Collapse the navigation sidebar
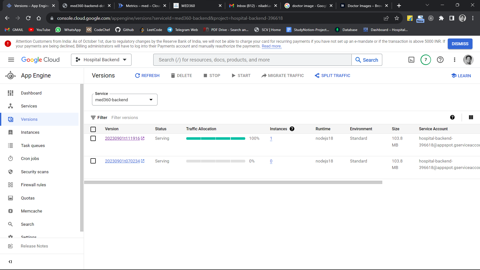This screenshot has width=480, height=270. 10,261
